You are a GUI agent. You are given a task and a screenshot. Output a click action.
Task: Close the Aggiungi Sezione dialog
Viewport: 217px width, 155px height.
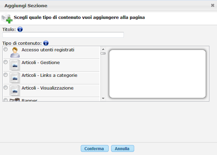[x=213, y=6]
